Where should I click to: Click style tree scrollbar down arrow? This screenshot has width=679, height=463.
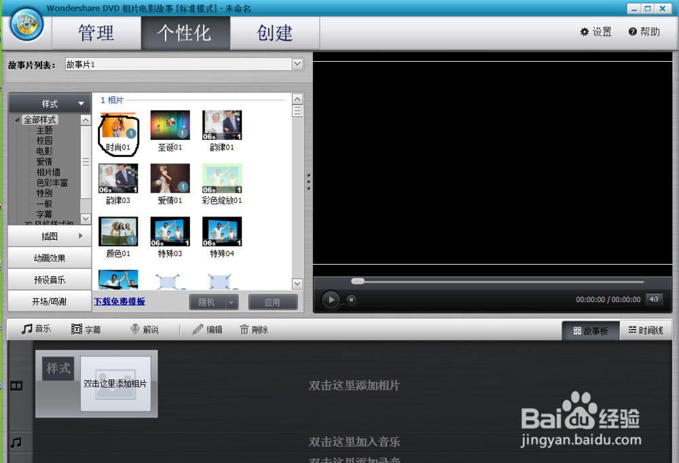tap(86, 219)
